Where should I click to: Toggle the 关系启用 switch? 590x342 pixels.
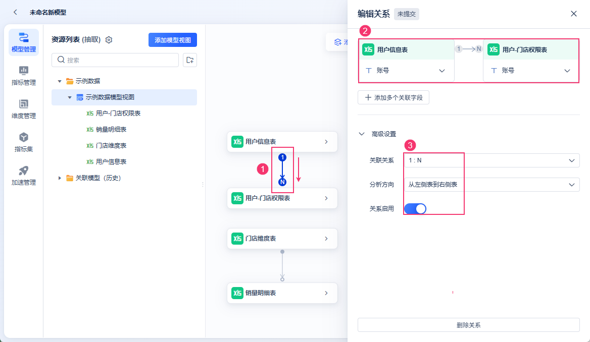point(415,208)
